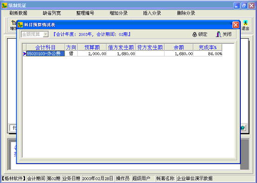This screenshot has width=257, height=183.
Task: Click the 退出 exit icon in toolbar
Action: pos(245,23)
